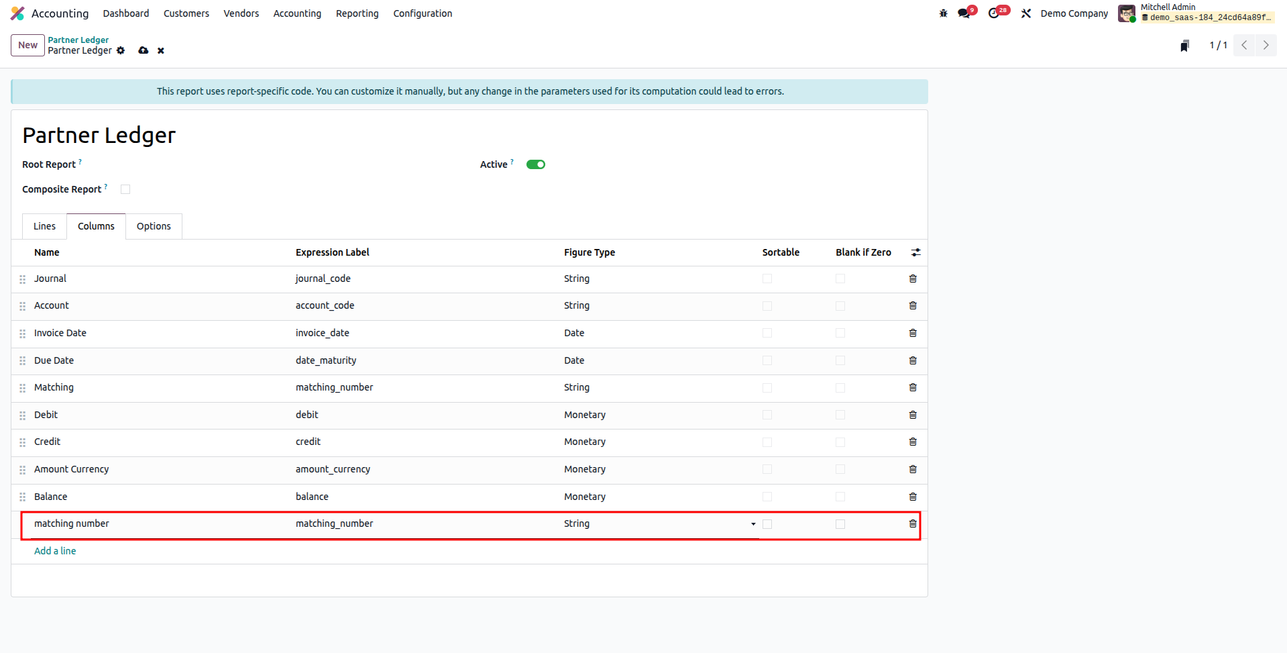
Task: Open the conversations message icon
Action: [x=964, y=13]
